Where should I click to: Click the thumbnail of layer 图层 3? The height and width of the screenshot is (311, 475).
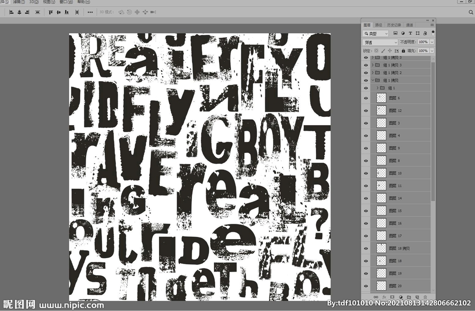381,123
